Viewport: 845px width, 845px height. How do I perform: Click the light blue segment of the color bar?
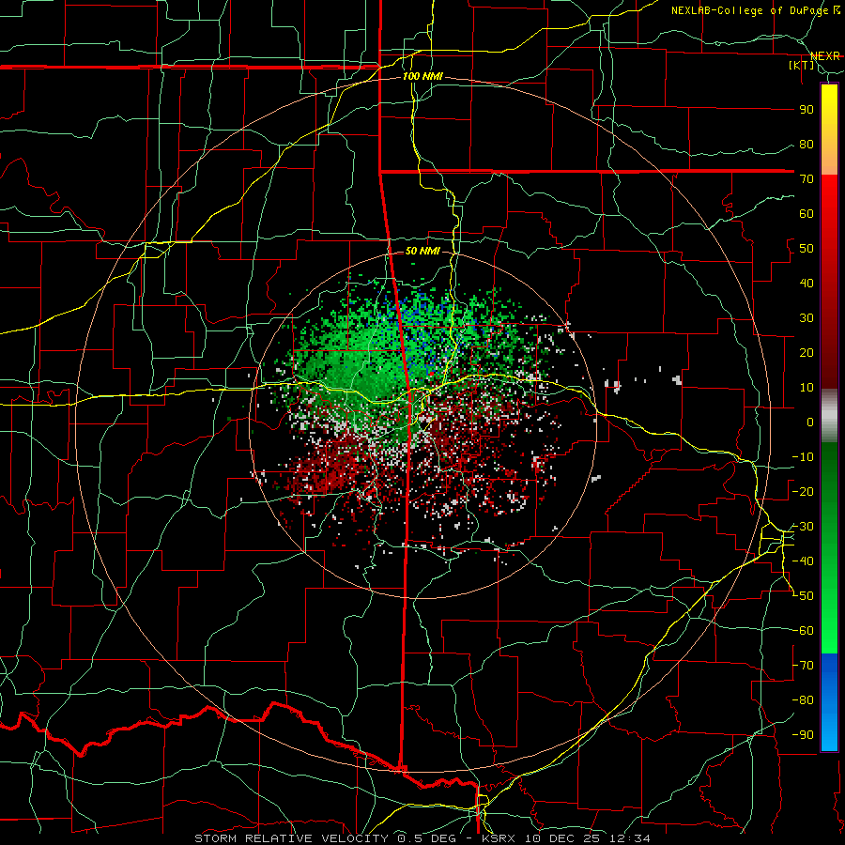(x=829, y=733)
